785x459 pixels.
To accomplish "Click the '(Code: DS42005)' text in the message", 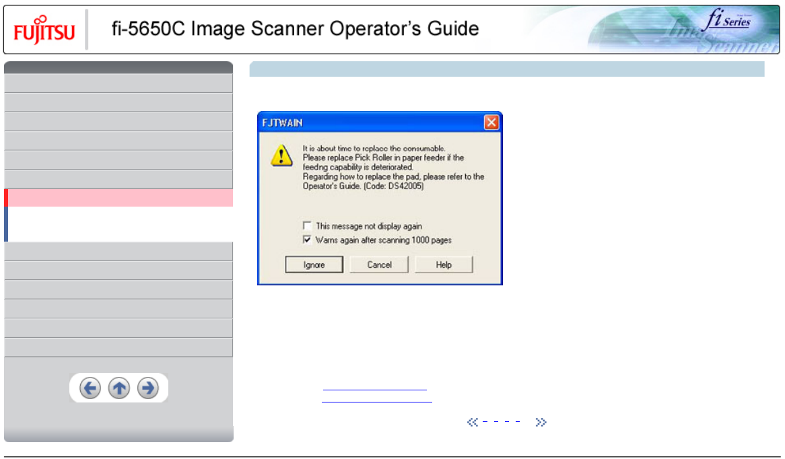I will tap(393, 186).
